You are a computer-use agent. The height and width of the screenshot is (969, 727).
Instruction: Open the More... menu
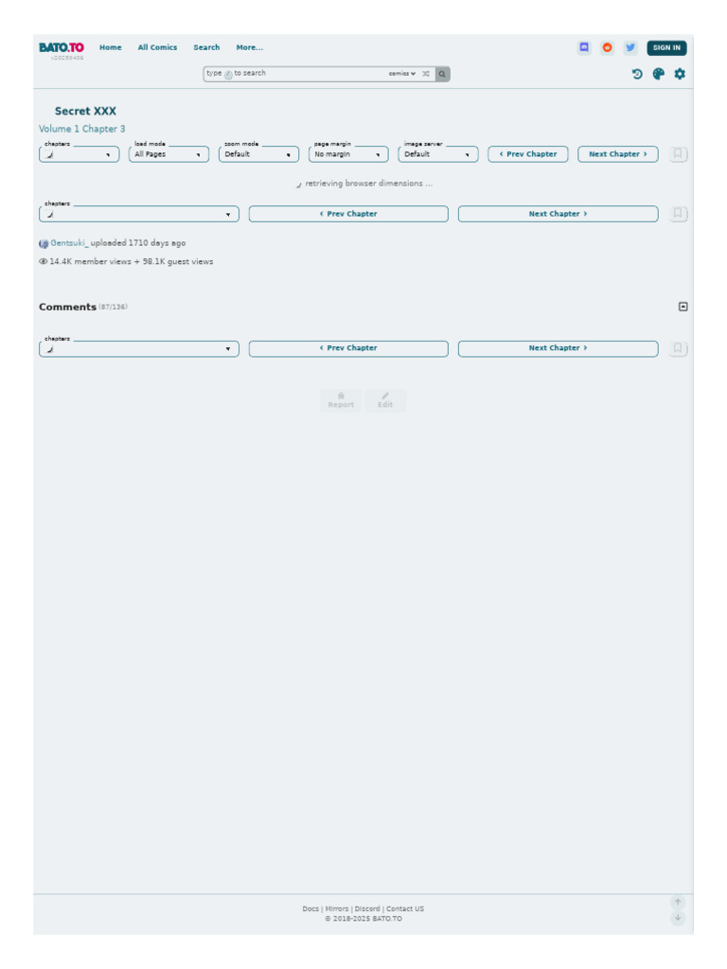(249, 47)
